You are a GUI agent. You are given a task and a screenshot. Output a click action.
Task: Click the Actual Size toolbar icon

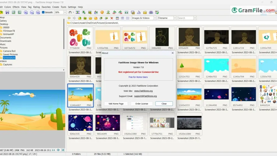[38, 12]
